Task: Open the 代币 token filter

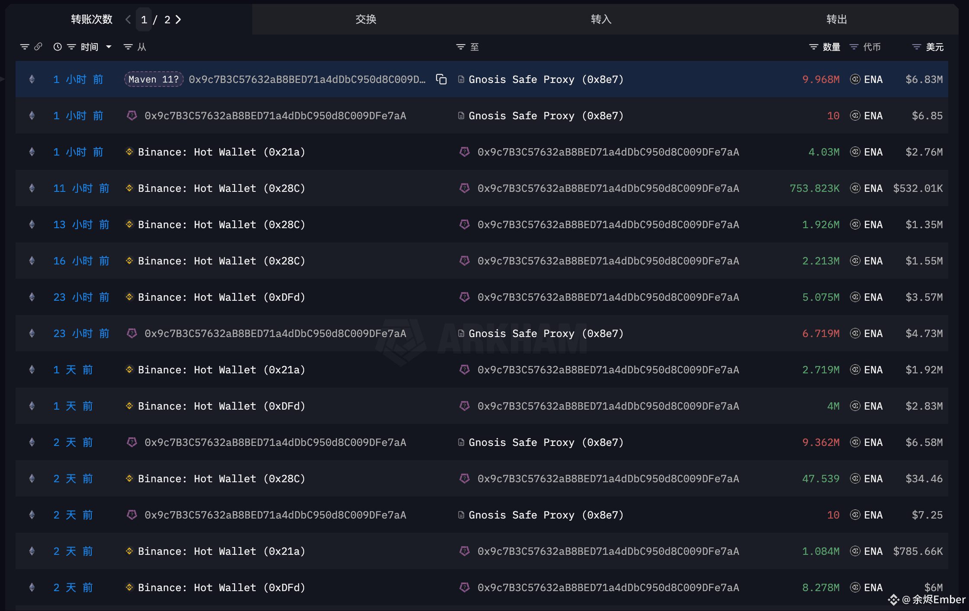Action: [854, 47]
